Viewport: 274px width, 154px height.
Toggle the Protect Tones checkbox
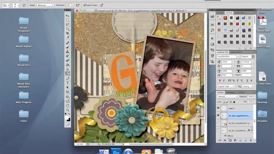tap(85, 5)
